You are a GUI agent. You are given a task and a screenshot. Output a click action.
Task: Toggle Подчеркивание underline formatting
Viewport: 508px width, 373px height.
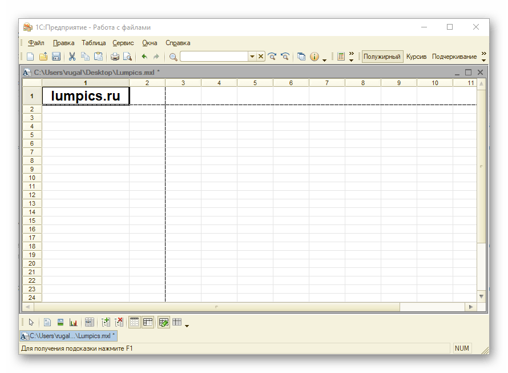(x=454, y=57)
